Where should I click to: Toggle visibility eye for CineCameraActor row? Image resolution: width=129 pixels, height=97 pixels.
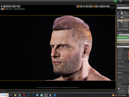[x=118, y=15]
